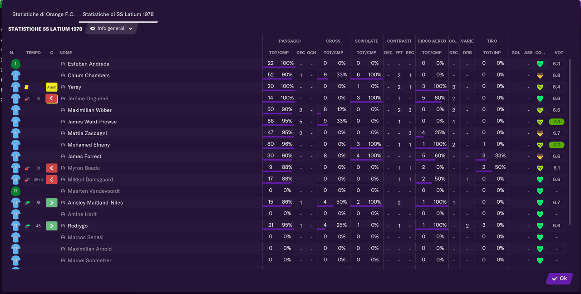Sort the table by the VOT column
The width and height of the screenshot is (581, 294).
point(559,53)
